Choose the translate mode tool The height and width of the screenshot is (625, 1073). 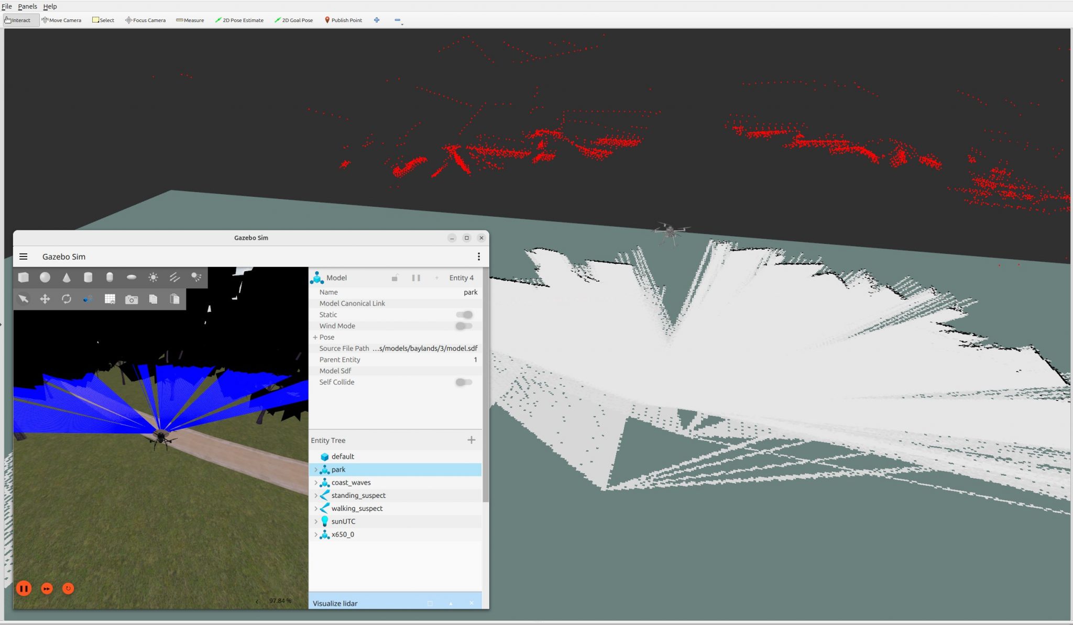(x=45, y=299)
